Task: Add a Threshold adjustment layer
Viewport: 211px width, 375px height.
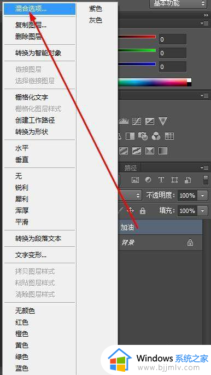Action: pos(137,151)
